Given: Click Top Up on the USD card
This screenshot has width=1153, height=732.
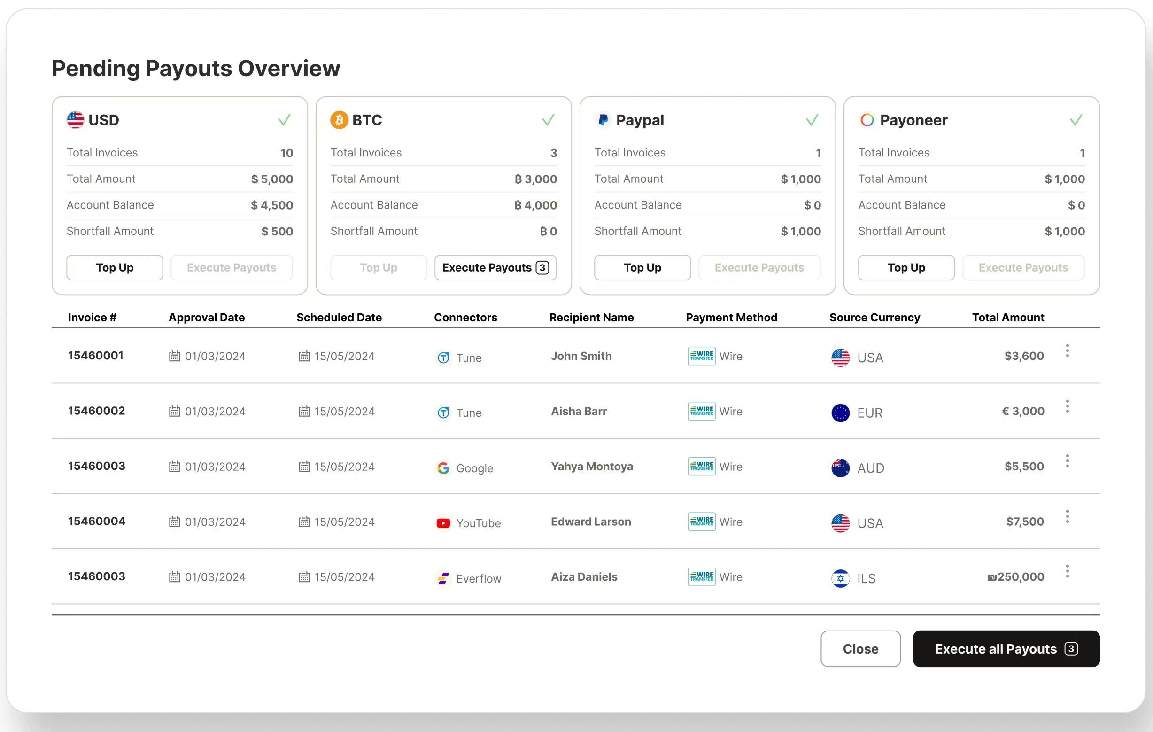Looking at the screenshot, I should pos(115,268).
